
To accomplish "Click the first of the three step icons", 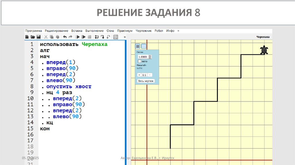I will coord(97,37).
